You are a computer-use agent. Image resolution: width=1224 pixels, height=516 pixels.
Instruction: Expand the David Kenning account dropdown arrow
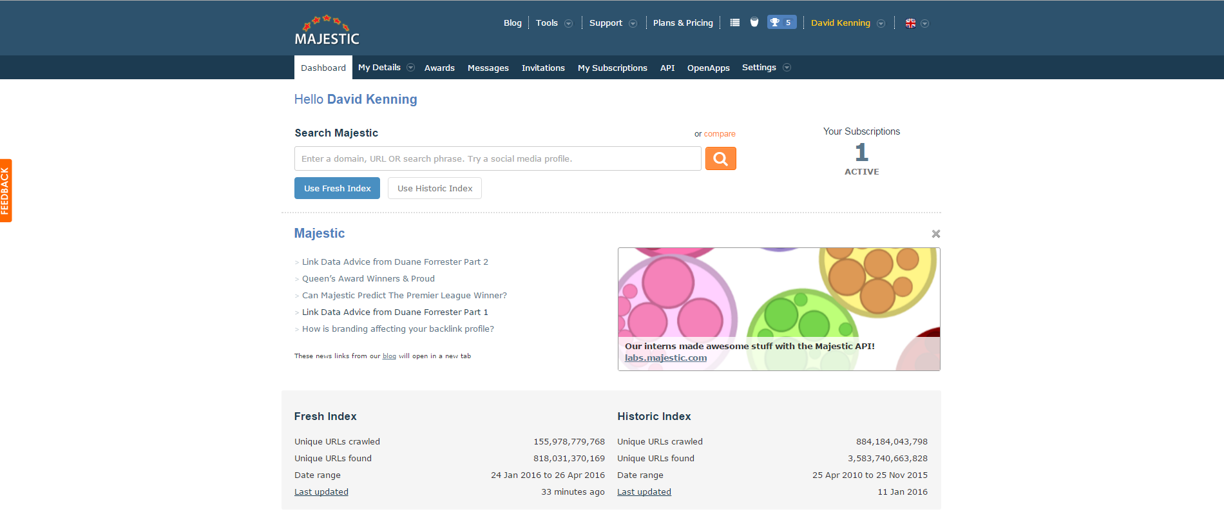tap(881, 23)
